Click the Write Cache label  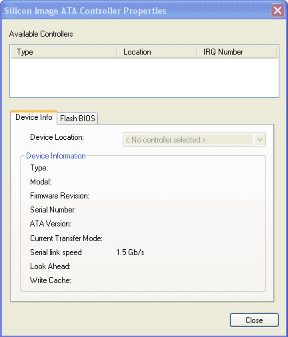tap(51, 280)
